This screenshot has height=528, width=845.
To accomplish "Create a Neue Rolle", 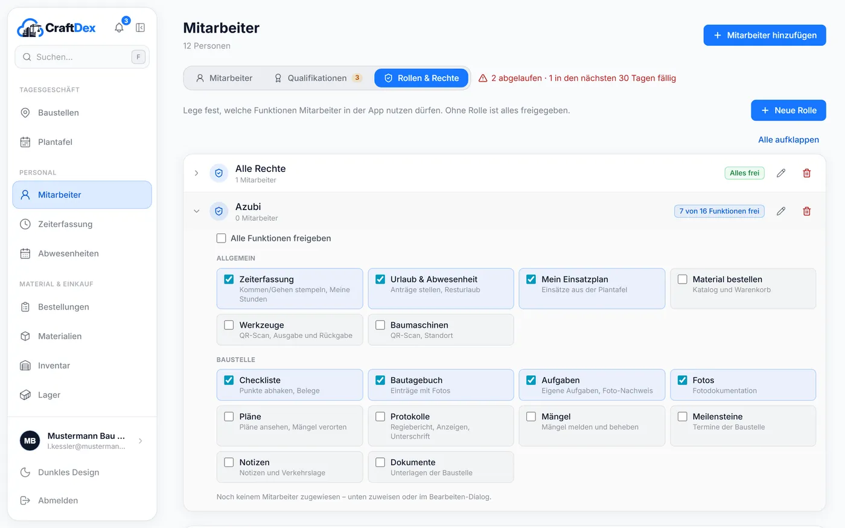I will pyautogui.click(x=788, y=110).
